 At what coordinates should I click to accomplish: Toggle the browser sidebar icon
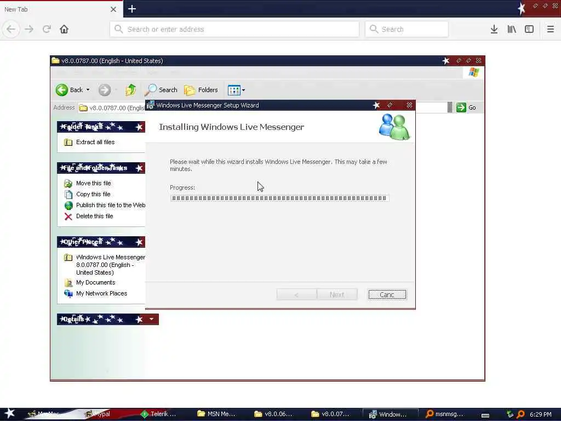click(x=529, y=29)
